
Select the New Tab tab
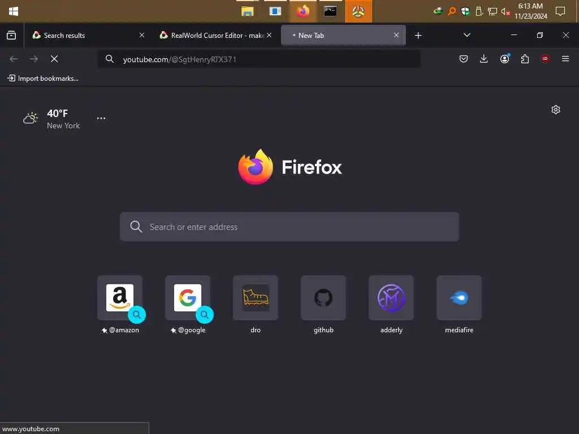[343, 36]
